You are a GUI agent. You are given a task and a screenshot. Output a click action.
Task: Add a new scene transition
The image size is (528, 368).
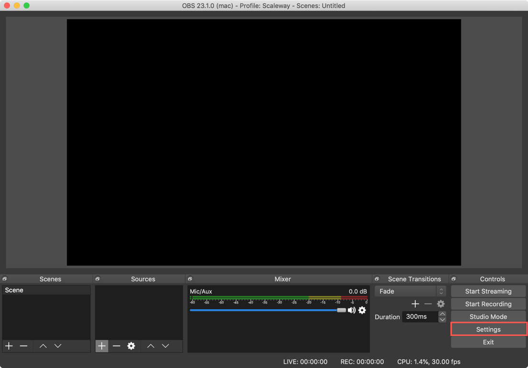click(x=415, y=304)
